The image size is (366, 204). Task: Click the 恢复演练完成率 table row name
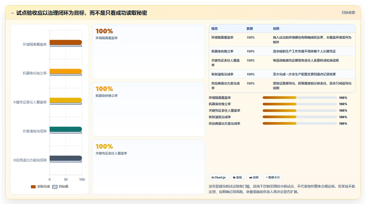[x=222, y=74]
